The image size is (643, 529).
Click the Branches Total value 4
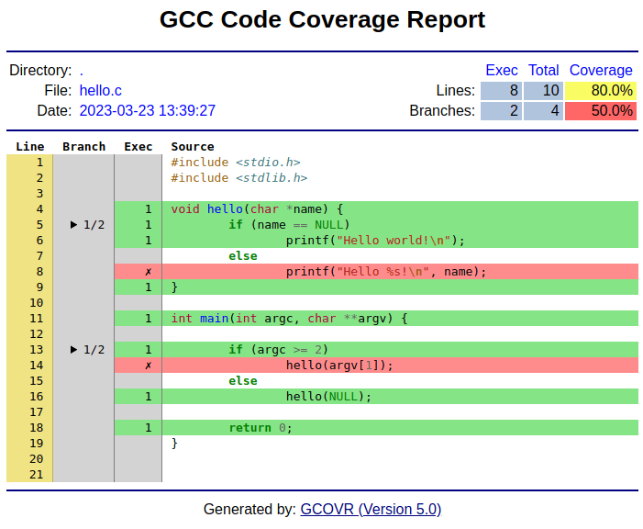point(543,110)
